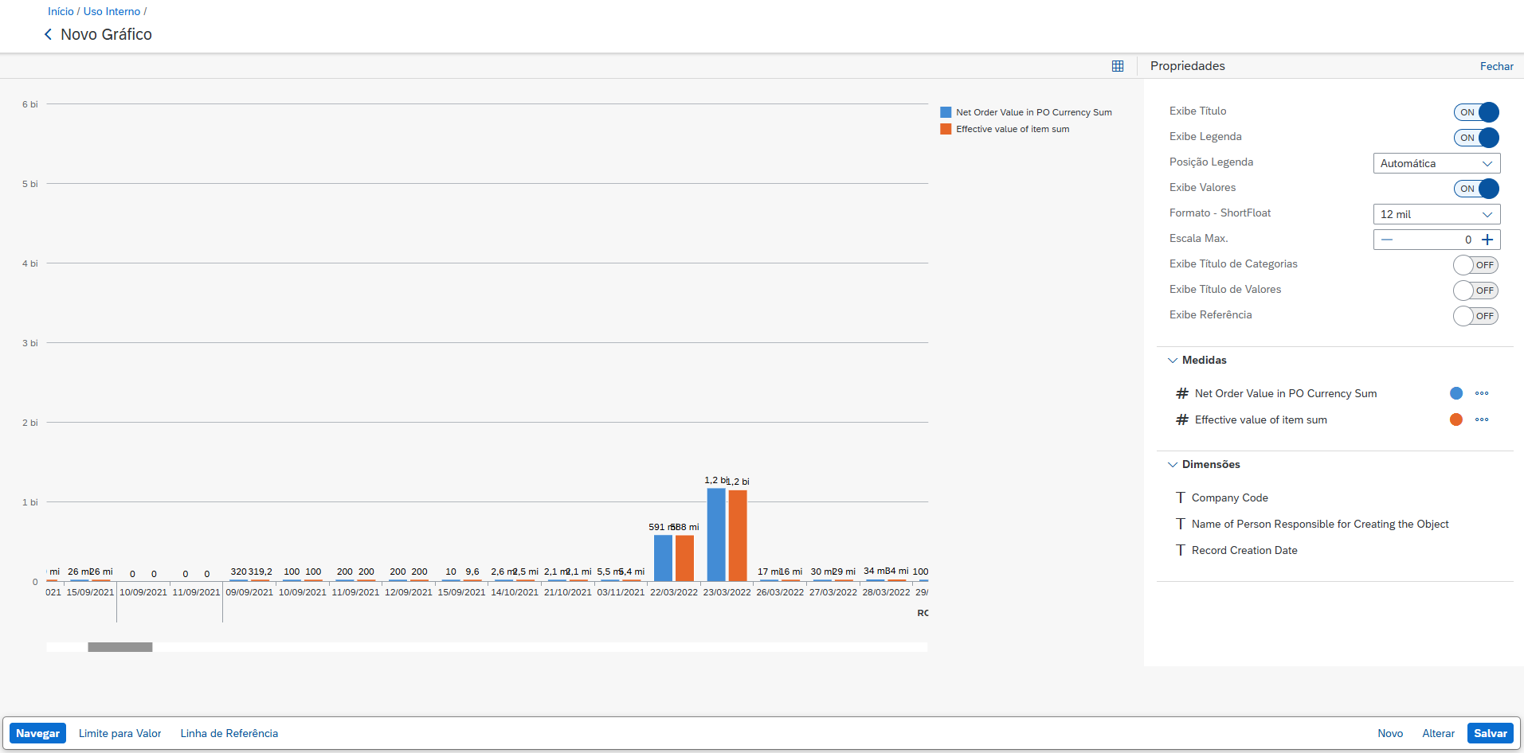
Task: Click the text icon beside Record Creation Date
Action: 1181,550
